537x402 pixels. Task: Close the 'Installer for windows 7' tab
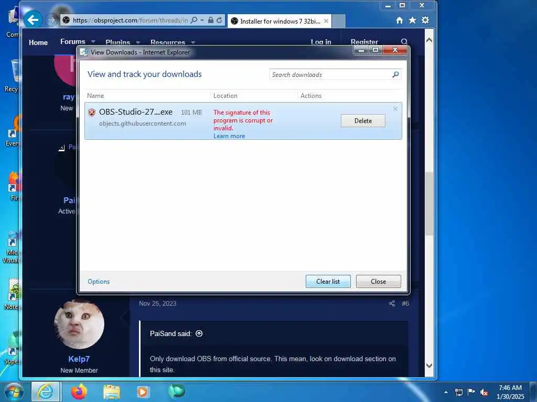(x=326, y=21)
